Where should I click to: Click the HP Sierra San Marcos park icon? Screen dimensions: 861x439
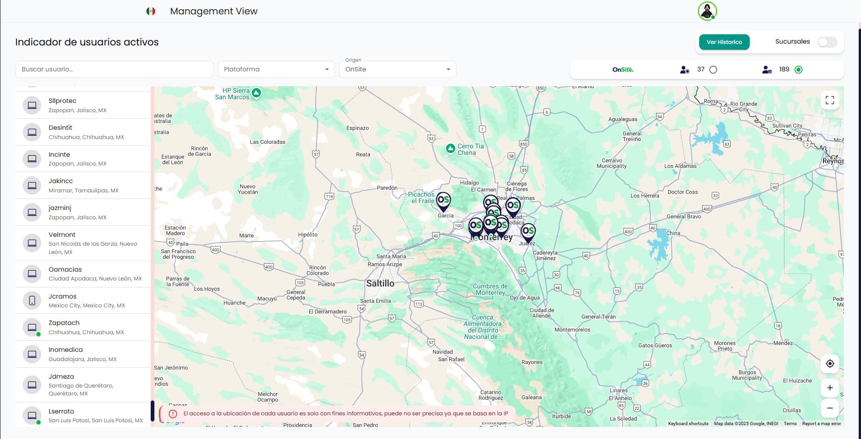256,93
